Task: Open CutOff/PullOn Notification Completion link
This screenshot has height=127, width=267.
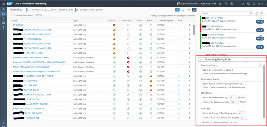Action: 37,71
